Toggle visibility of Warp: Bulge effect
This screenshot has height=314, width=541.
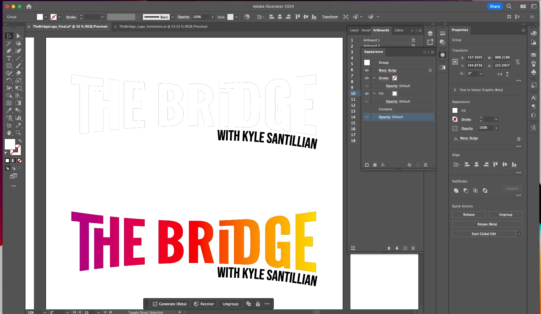pos(367,71)
